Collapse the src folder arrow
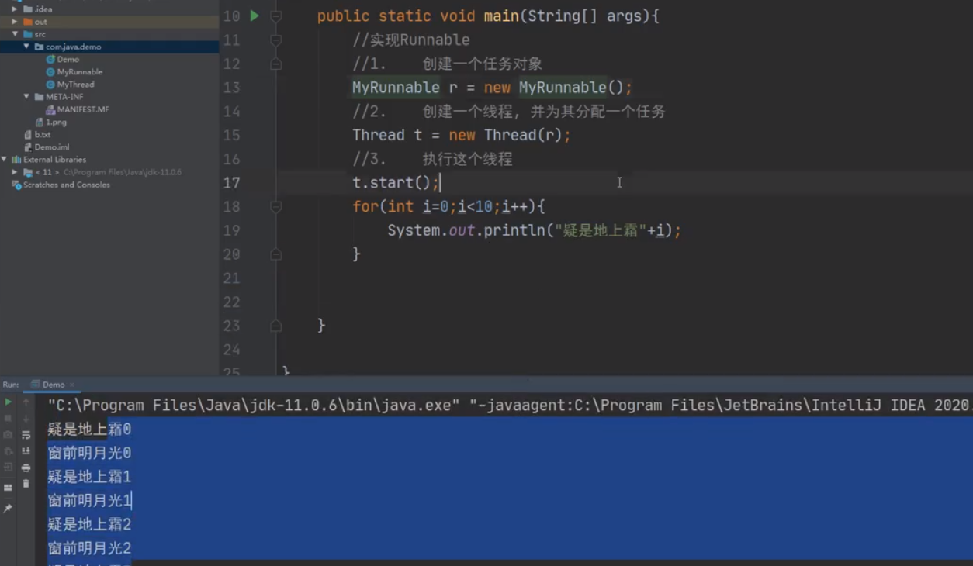This screenshot has width=973, height=566. (15, 34)
